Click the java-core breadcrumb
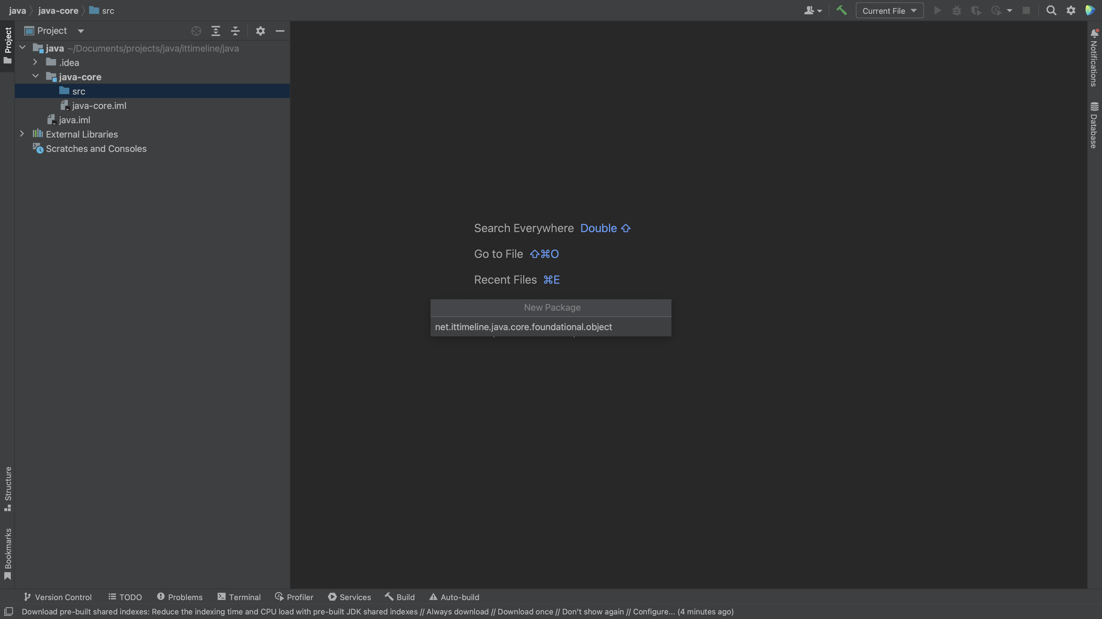The width and height of the screenshot is (1102, 619). pos(58,11)
